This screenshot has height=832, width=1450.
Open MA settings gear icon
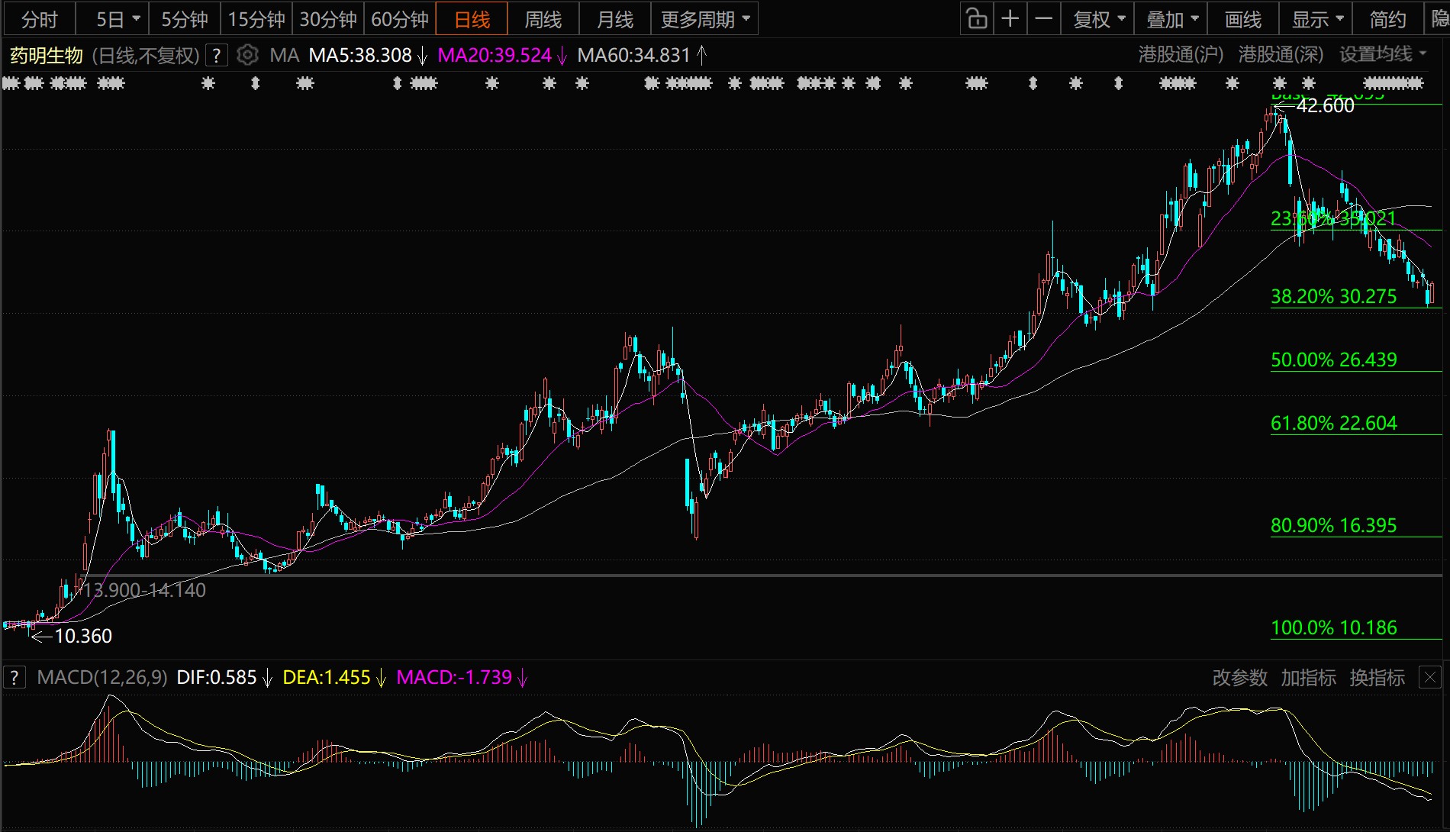tap(247, 55)
